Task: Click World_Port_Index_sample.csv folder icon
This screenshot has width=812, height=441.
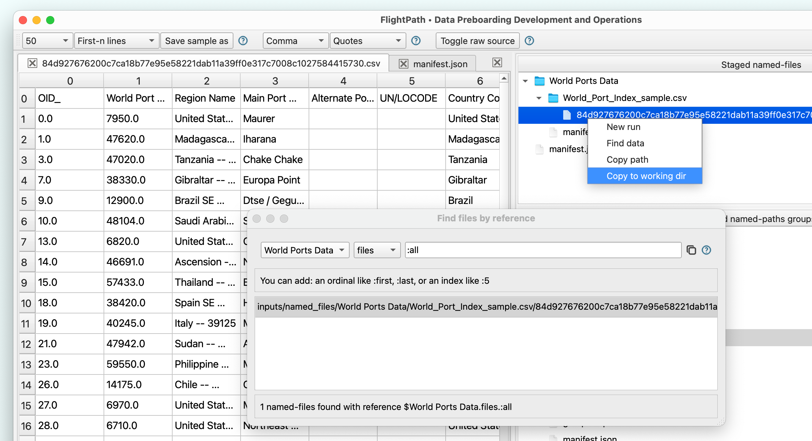Action: 553,98
